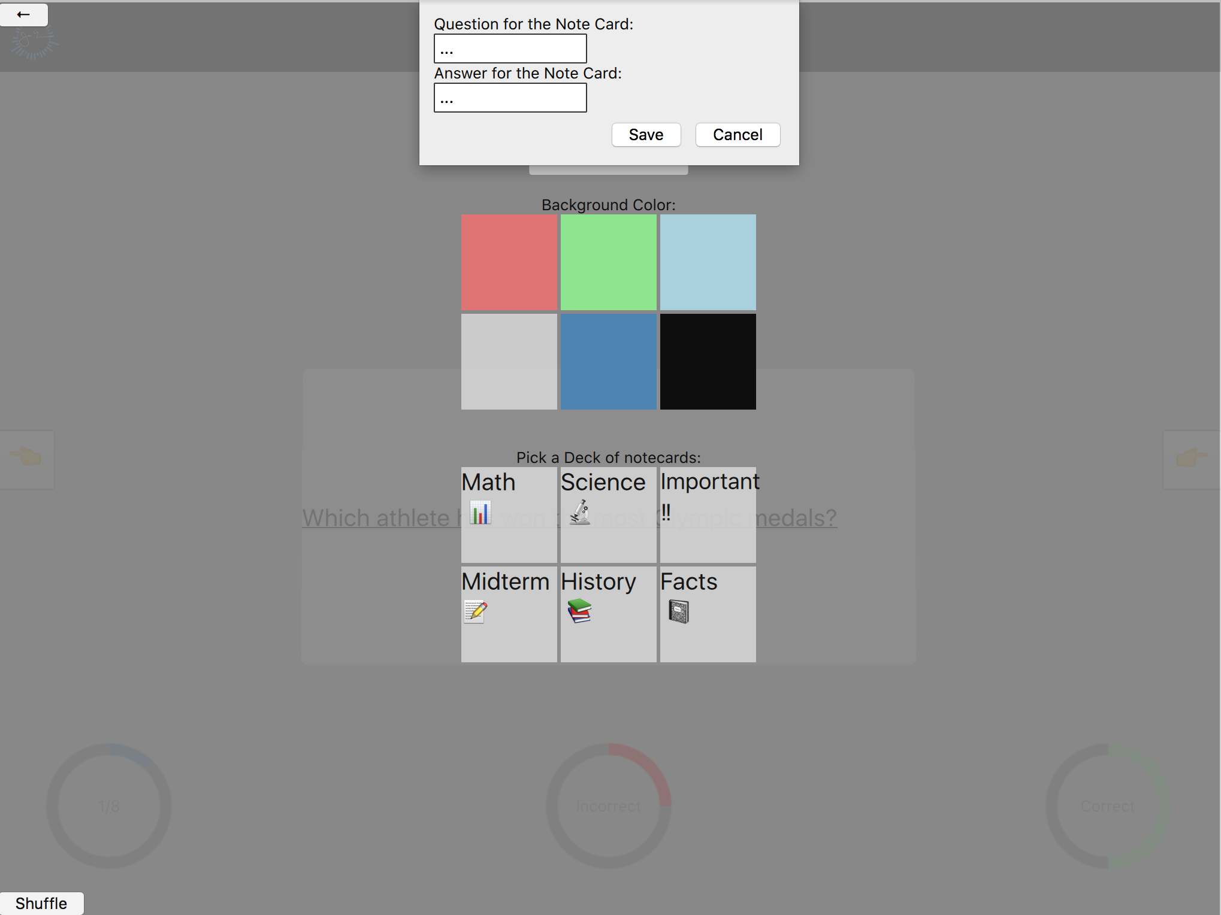Select the Math deck chart icon
The image size is (1221, 915).
pos(480,513)
